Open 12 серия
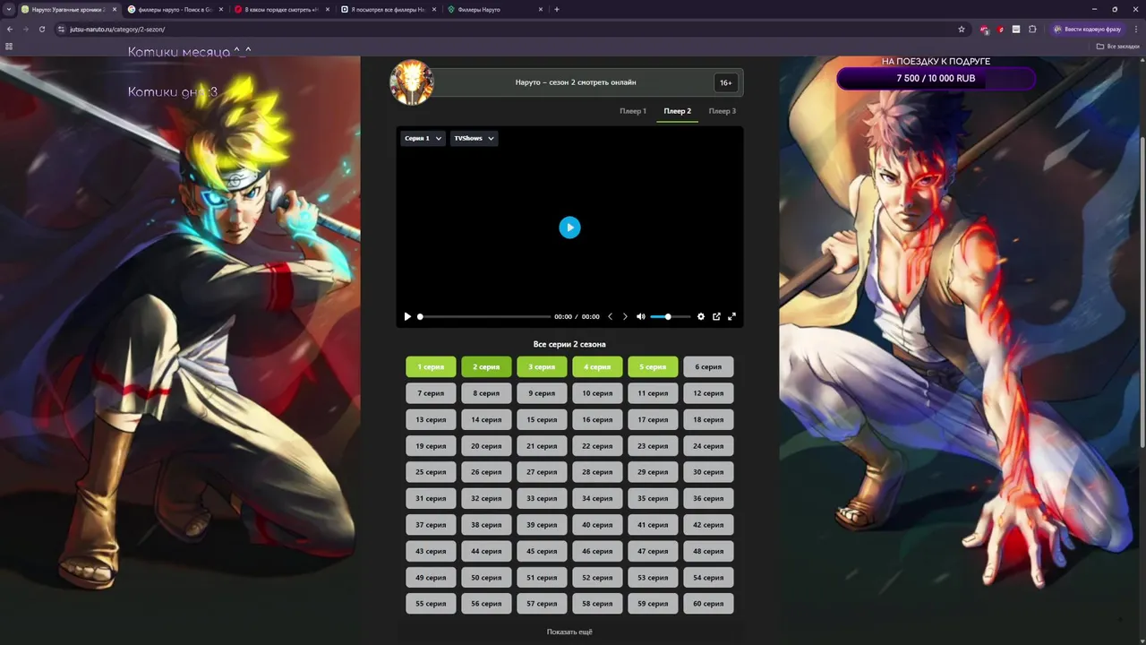1146x645 pixels. pos(708,393)
